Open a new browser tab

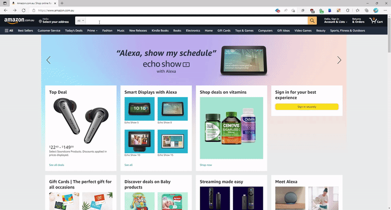tap(62, 3)
